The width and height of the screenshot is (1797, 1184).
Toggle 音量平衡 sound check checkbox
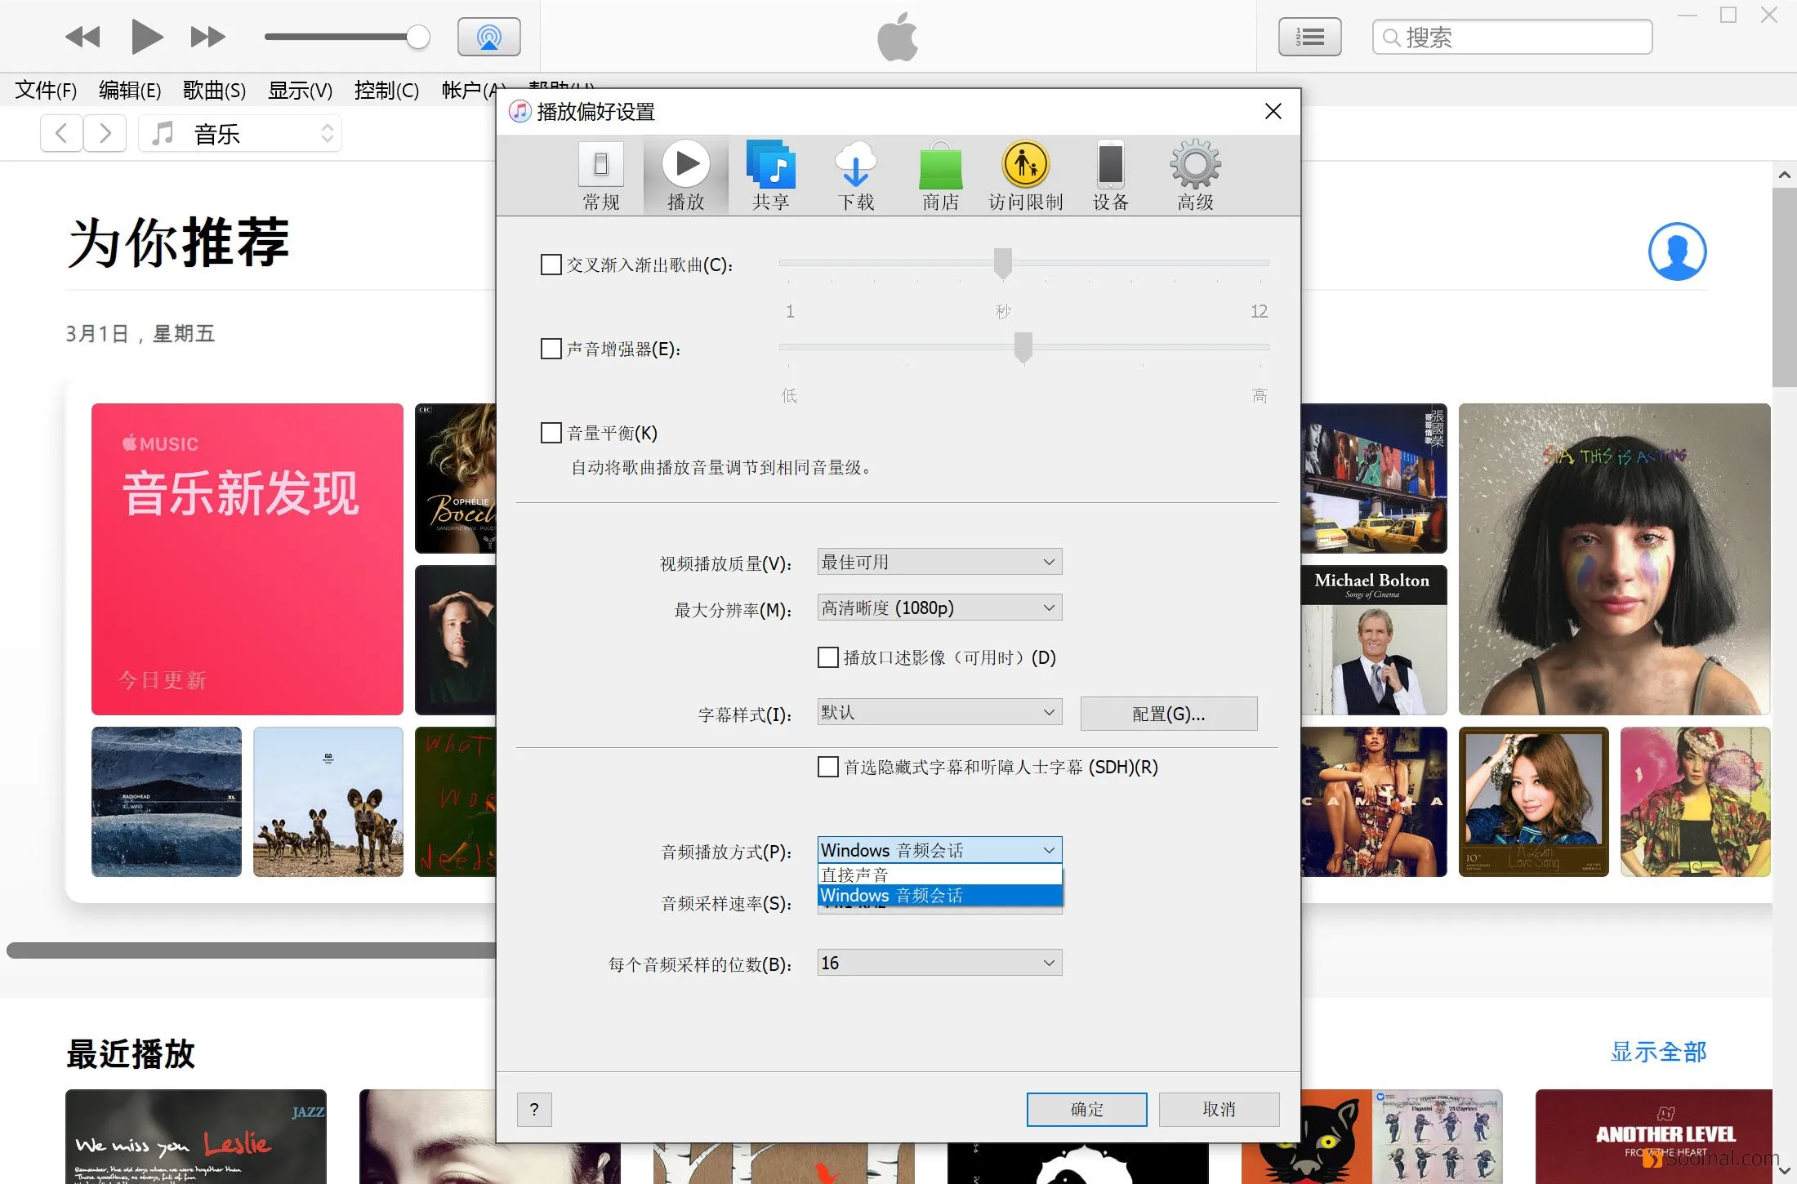(x=551, y=433)
